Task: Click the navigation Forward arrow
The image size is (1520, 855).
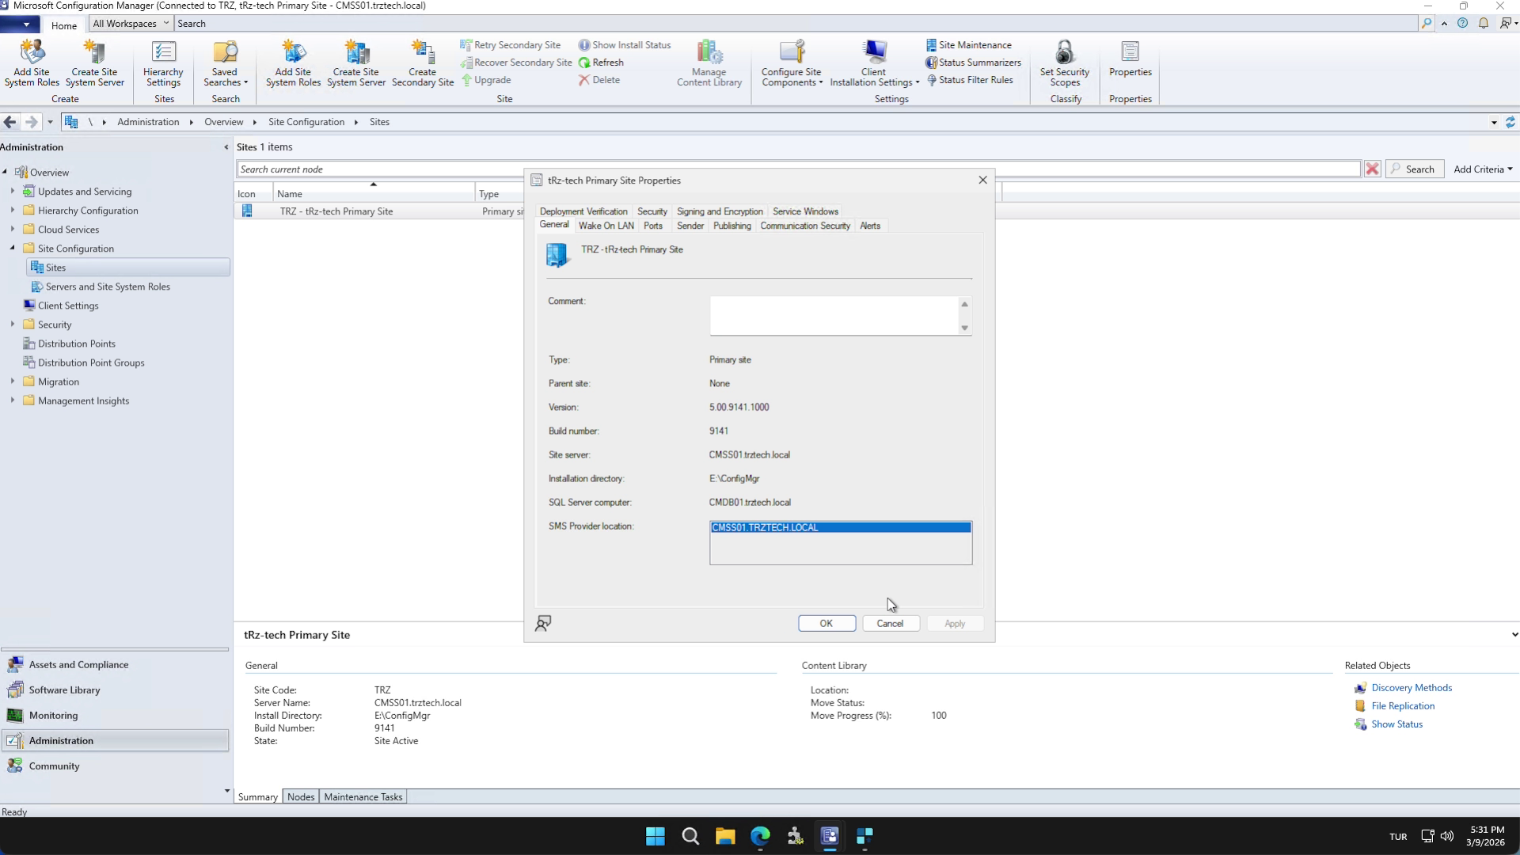Action: pos(31,122)
